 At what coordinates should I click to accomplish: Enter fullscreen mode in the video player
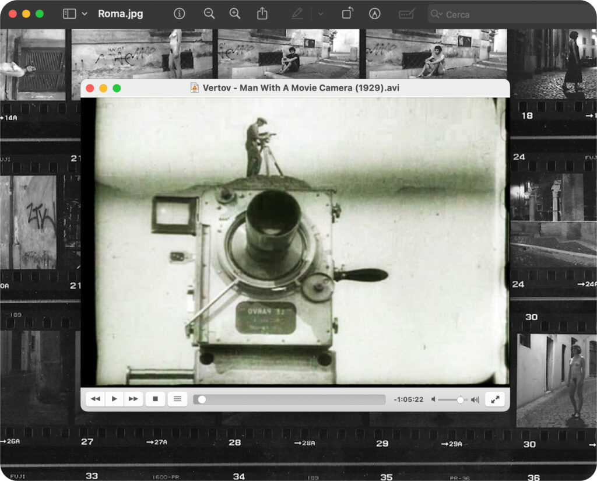coord(495,399)
